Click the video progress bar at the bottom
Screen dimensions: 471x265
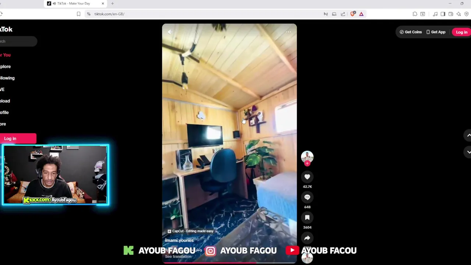[x=229, y=262]
